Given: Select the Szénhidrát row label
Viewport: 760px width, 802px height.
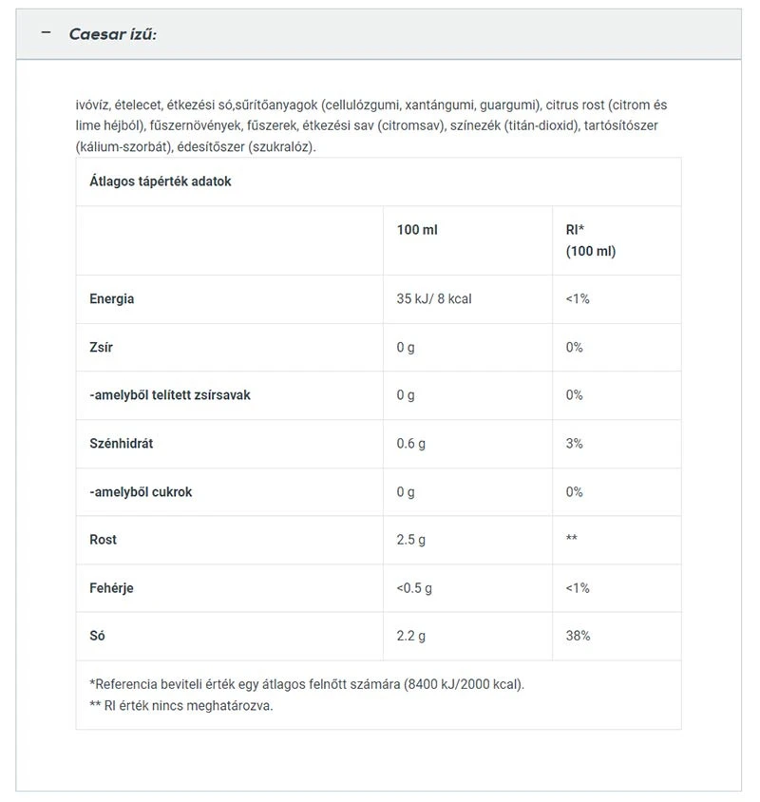Looking at the screenshot, I should point(123,444).
